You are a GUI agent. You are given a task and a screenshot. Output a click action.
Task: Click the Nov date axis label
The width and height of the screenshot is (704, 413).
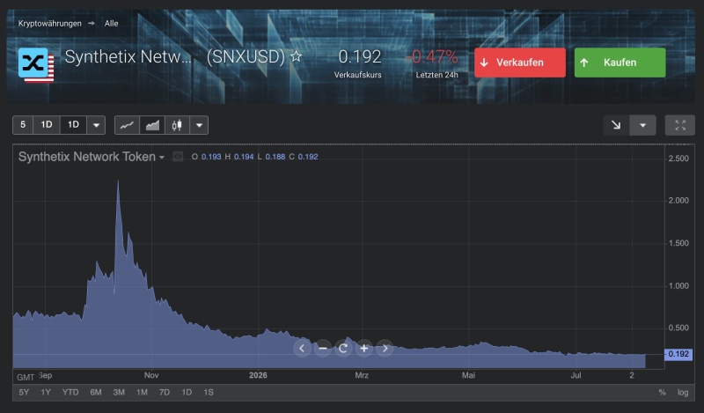click(x=151, y=375)
